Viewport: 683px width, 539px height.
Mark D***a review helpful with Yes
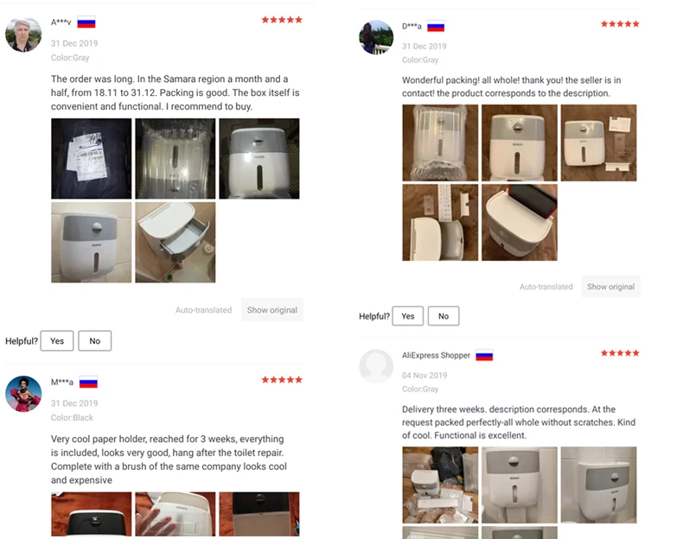tap(408, 316)
